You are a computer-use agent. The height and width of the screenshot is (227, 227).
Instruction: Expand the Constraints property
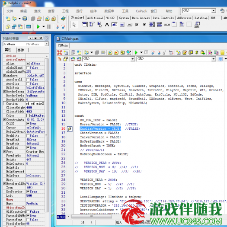[x=5, y=120]
